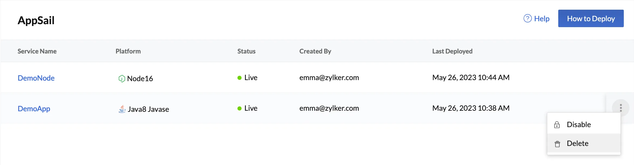Click the DemoNode last deployed date
634x165 pixels.
471,77
